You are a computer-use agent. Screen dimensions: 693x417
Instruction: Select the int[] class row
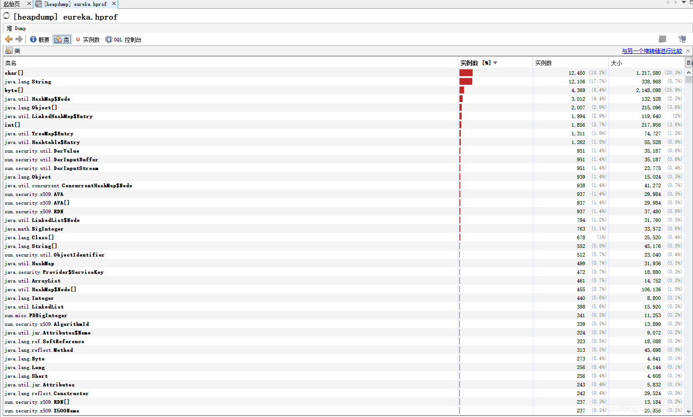[x=344, y=125]
